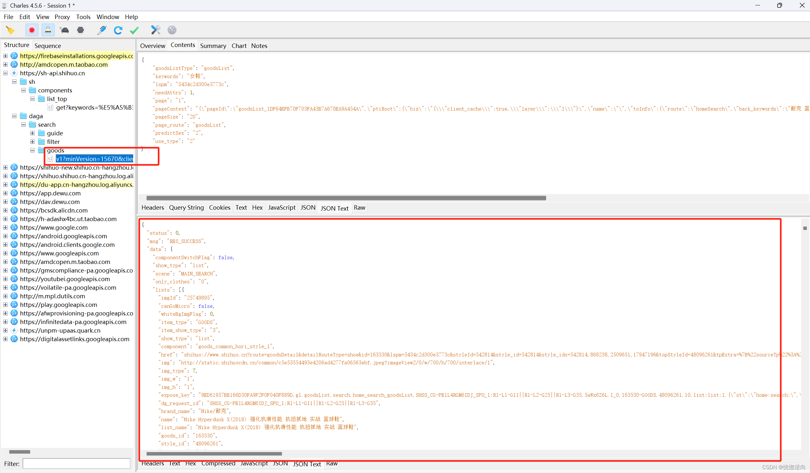Click the request pane horizontal scrollbar

346,198
